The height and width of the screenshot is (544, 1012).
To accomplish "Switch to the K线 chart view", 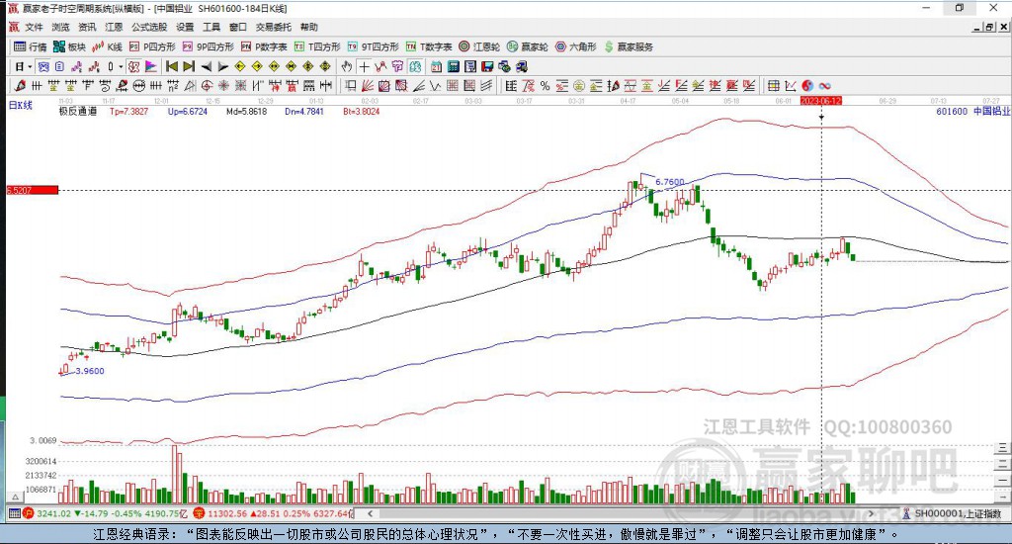I will [107, 46].
